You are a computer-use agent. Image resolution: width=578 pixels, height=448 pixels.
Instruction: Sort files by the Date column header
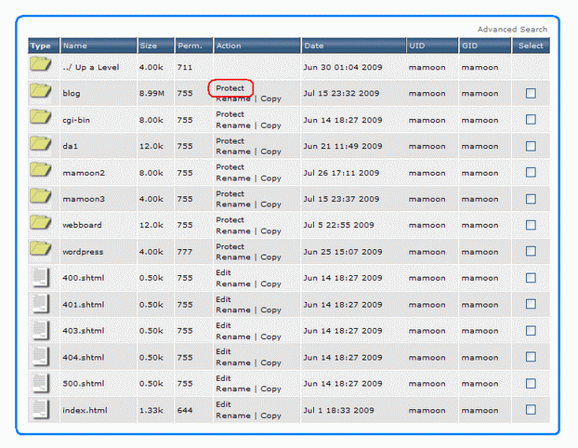(x=313, y=45)
